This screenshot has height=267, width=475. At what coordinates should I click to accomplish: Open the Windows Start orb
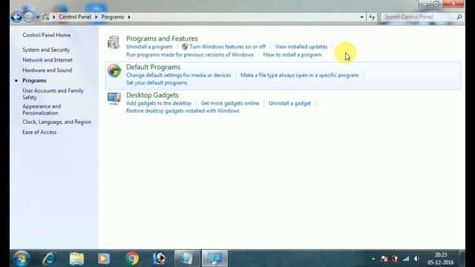(22, 258)
